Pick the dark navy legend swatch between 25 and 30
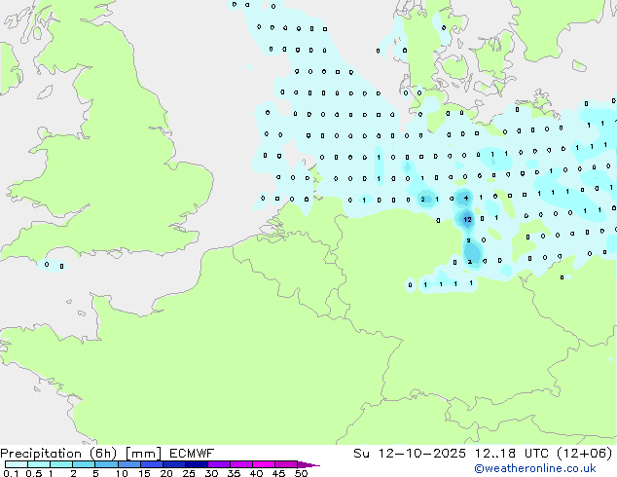The width and height of the screenshot is (617, 477). tap(197, 464)
